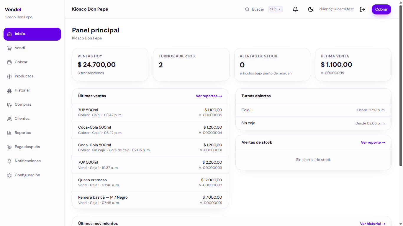Open Paga después menu item
Viewport: 403px width, 226px height.
point(32,147)
